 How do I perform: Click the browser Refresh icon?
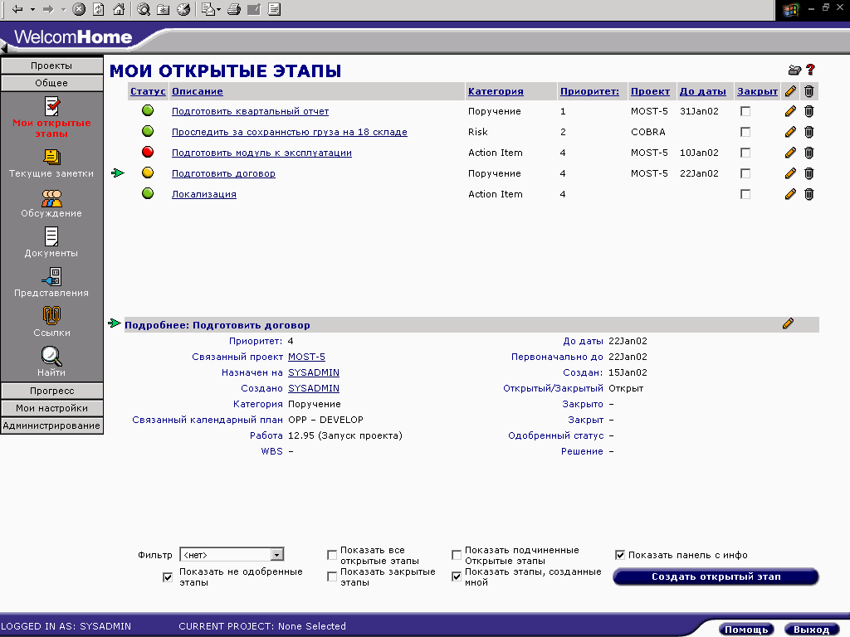coord(99,9)
